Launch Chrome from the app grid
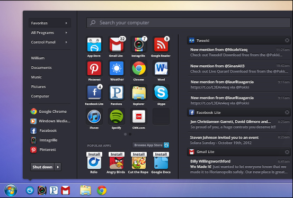This screenshot has width=293, height=198. 139,68
